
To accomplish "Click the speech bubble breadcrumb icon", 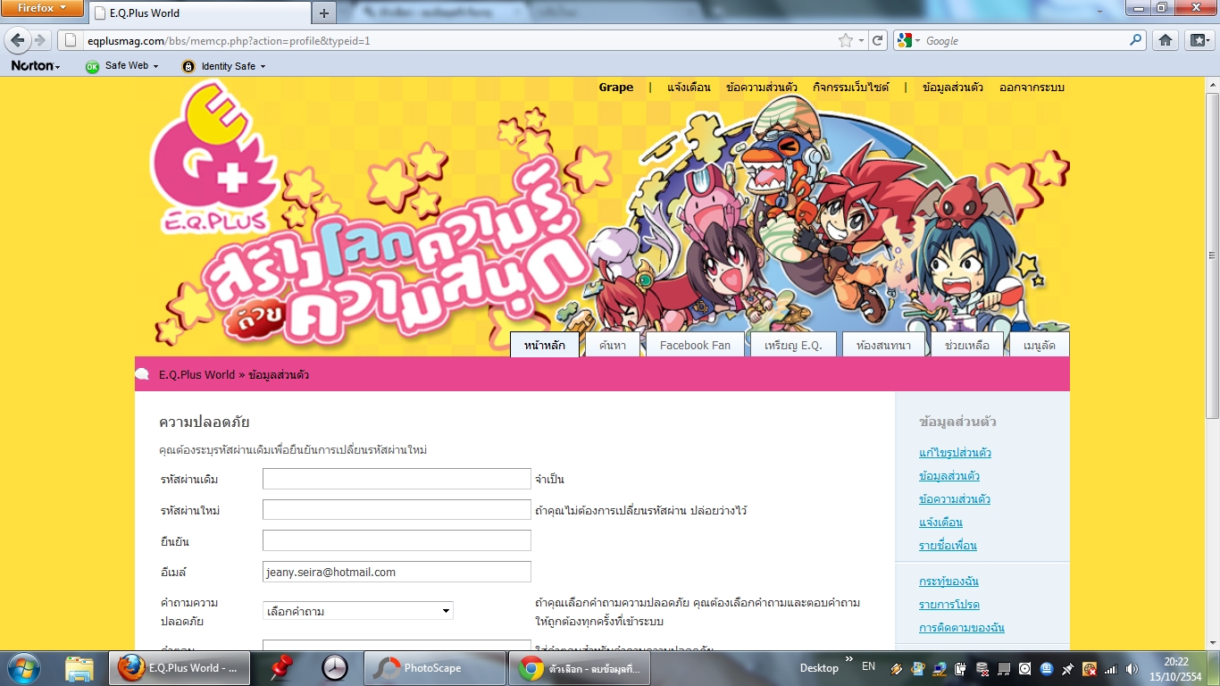I will pyautogui.click(x=142, y=374).
